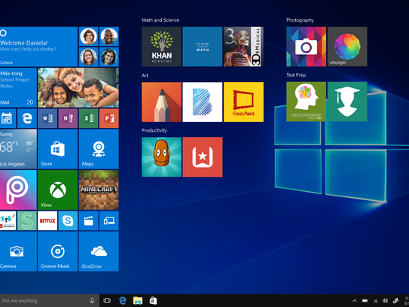Screen dimensions: 409x307
Task: Open the green S app tile
Action: pyautogui.click(x=27, y=220)
